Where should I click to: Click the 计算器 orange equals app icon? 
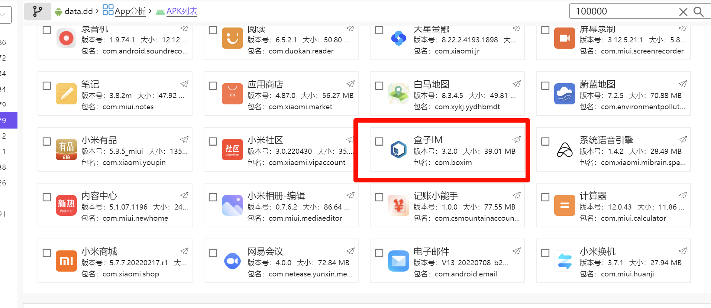point(565,205)
